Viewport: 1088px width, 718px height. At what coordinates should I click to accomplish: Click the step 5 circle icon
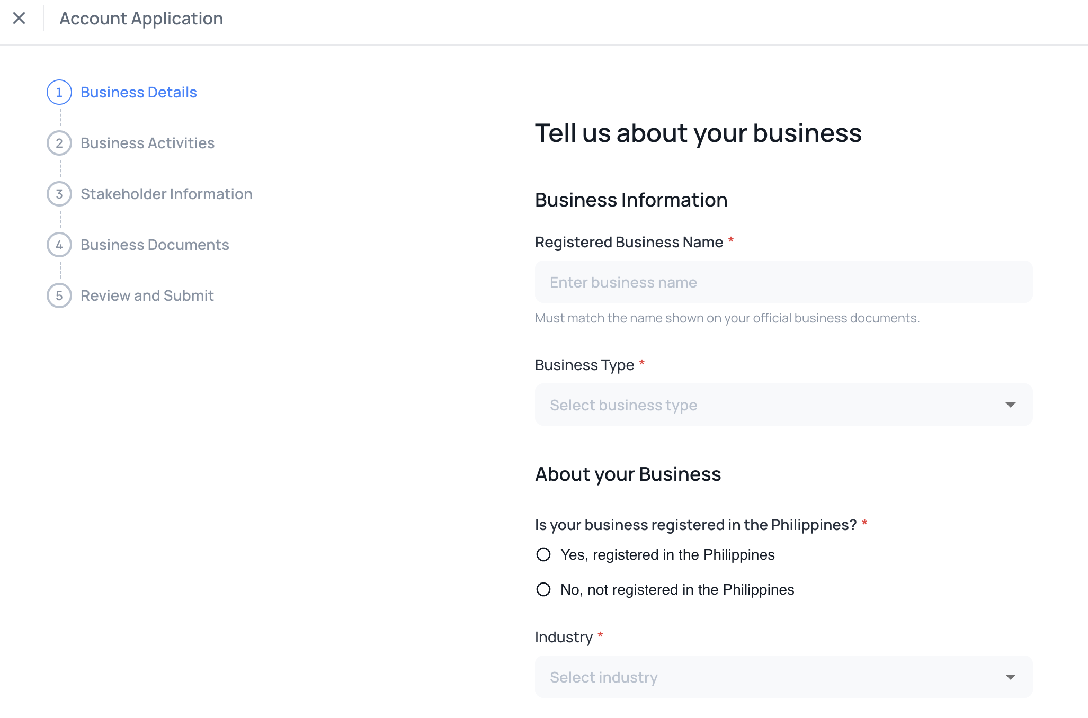click(x=59, y=296)
